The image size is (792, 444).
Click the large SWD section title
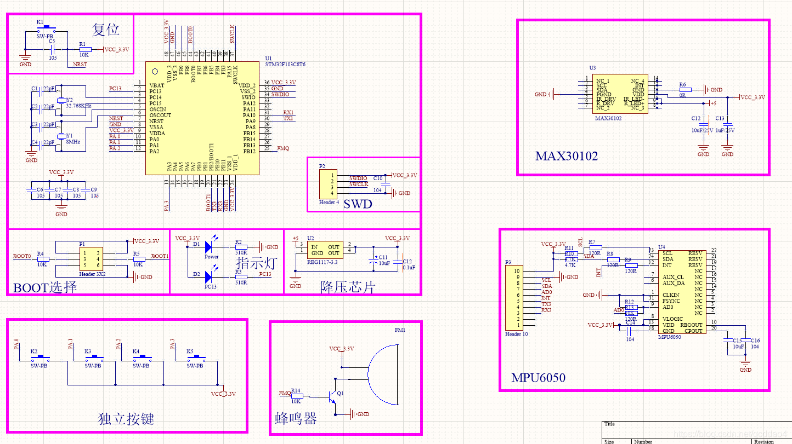(x=358, y=204)
